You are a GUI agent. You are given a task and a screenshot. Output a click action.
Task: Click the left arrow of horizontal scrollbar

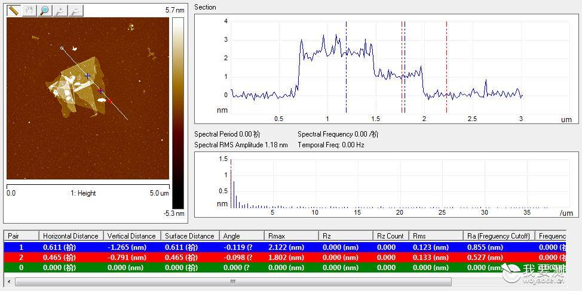point(10,281)
